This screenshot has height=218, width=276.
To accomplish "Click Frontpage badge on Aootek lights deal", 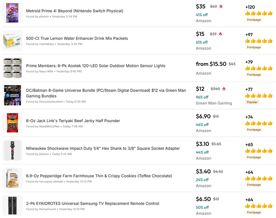I will point(254,75).
